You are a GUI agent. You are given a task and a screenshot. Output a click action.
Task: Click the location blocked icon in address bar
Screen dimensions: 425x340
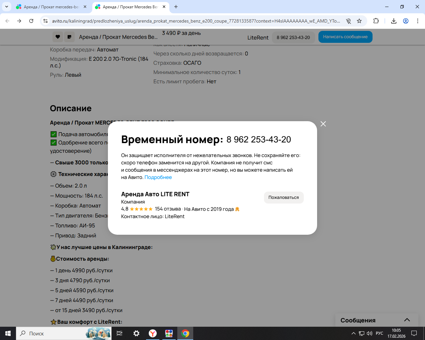348,21
